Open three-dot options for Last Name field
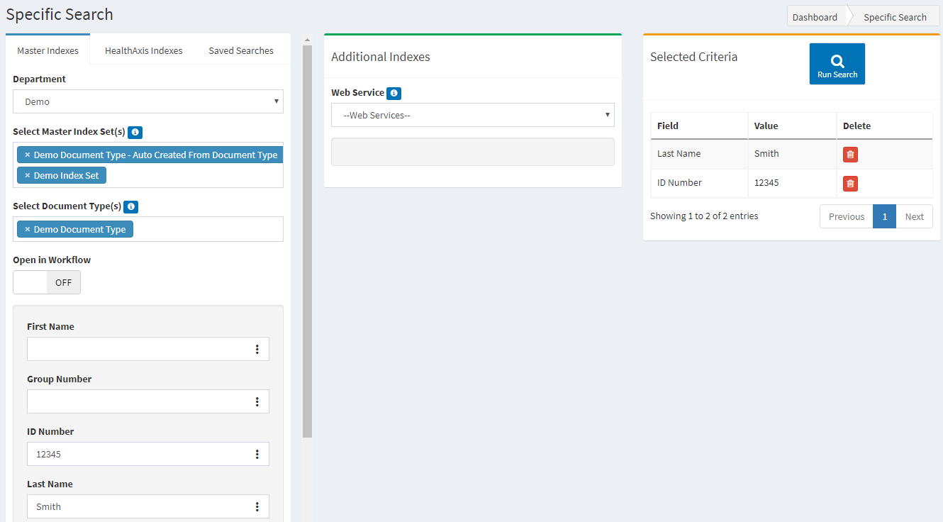This screenshot has width=943, height=522. [x=257, y=506]
